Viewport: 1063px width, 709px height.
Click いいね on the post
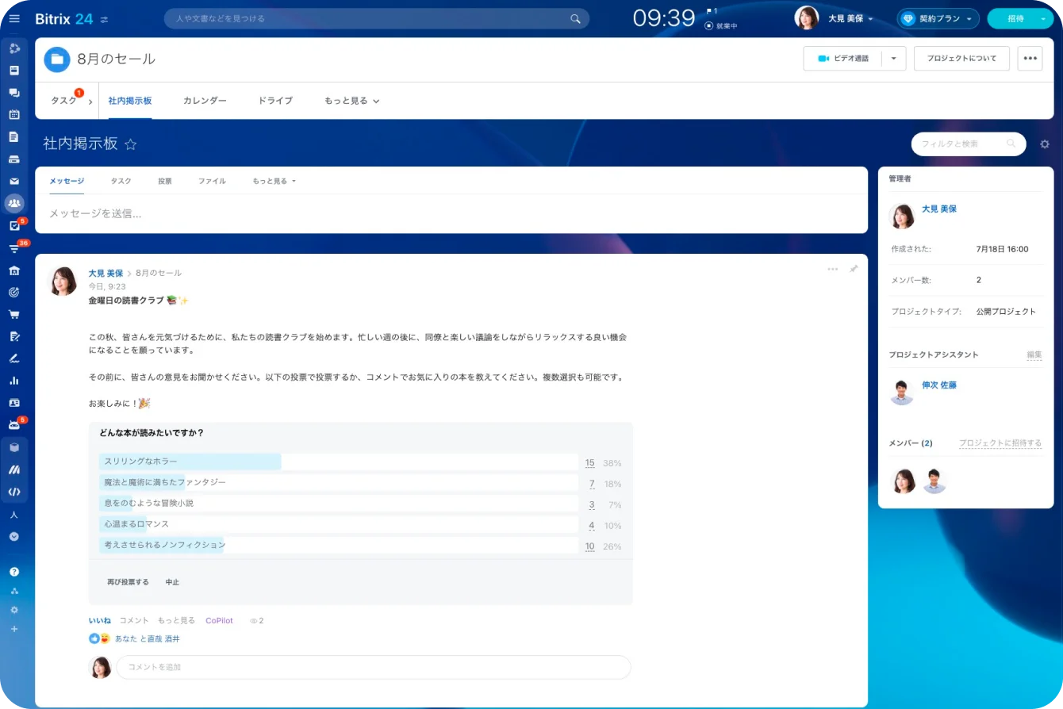click(100, 620)
